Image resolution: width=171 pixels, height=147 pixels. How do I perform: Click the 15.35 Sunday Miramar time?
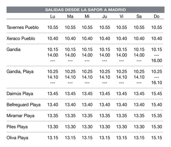(157, 116)
